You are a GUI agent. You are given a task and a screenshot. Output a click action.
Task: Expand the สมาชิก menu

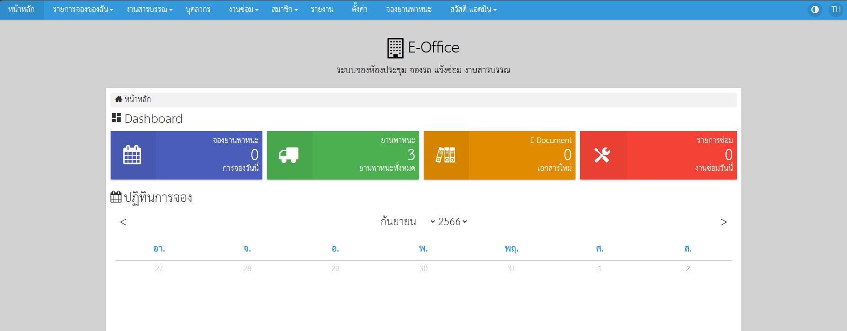[284, 10]
